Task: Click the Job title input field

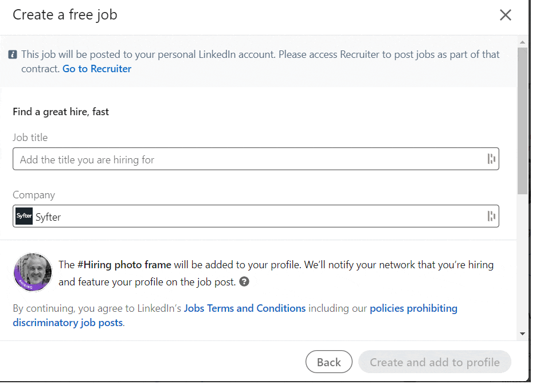Action: coord(256,159)
